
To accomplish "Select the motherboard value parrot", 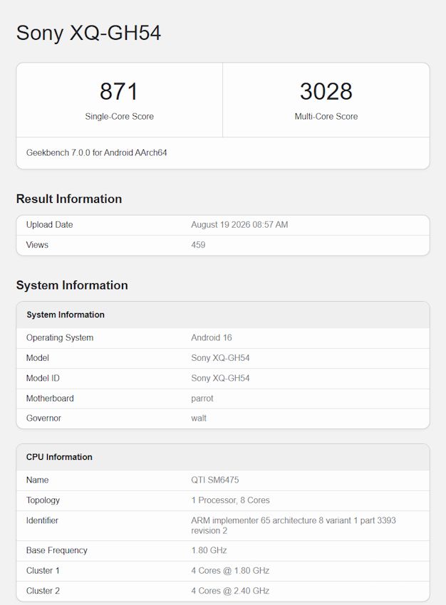I will coord(202,399).
